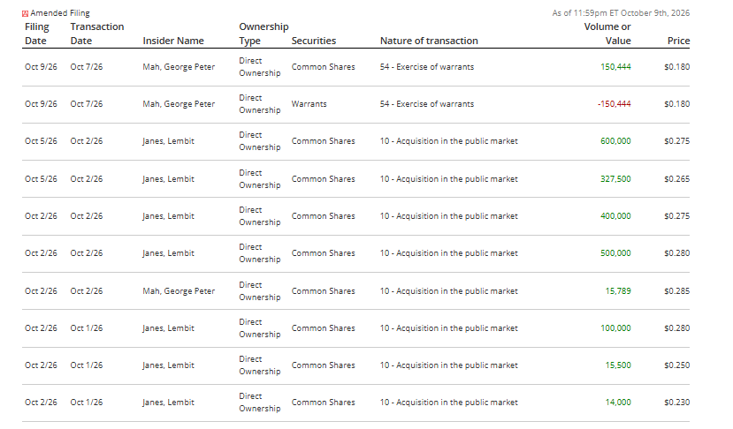Click Janes, Lembit in the 14,000 row
733x429 pixels.
click(168, 402)
